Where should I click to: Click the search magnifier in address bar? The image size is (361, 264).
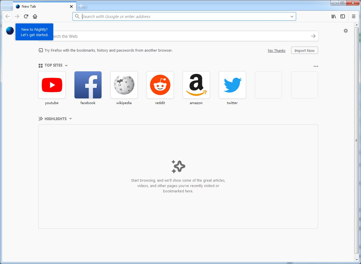click(77, 16)
